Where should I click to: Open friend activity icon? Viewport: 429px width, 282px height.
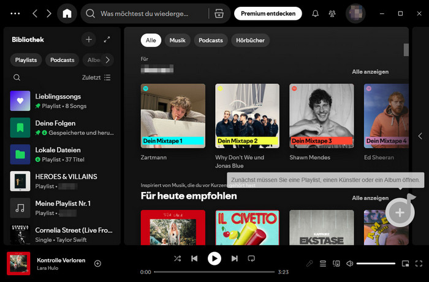point(332,13)
